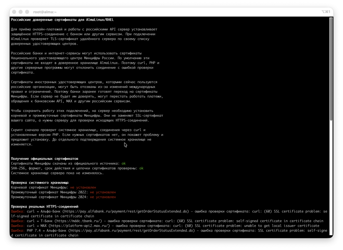Open the https://mddc.tbank.ru/ link

(78, 221)
